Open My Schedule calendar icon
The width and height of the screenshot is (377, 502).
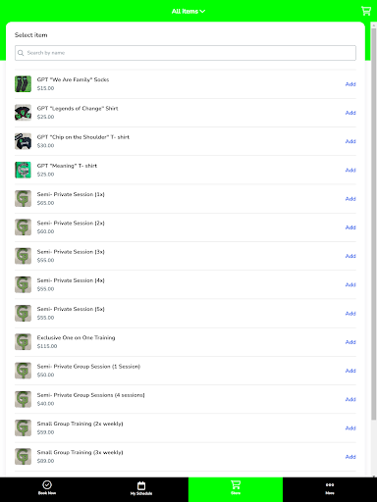tap(141, 485)
